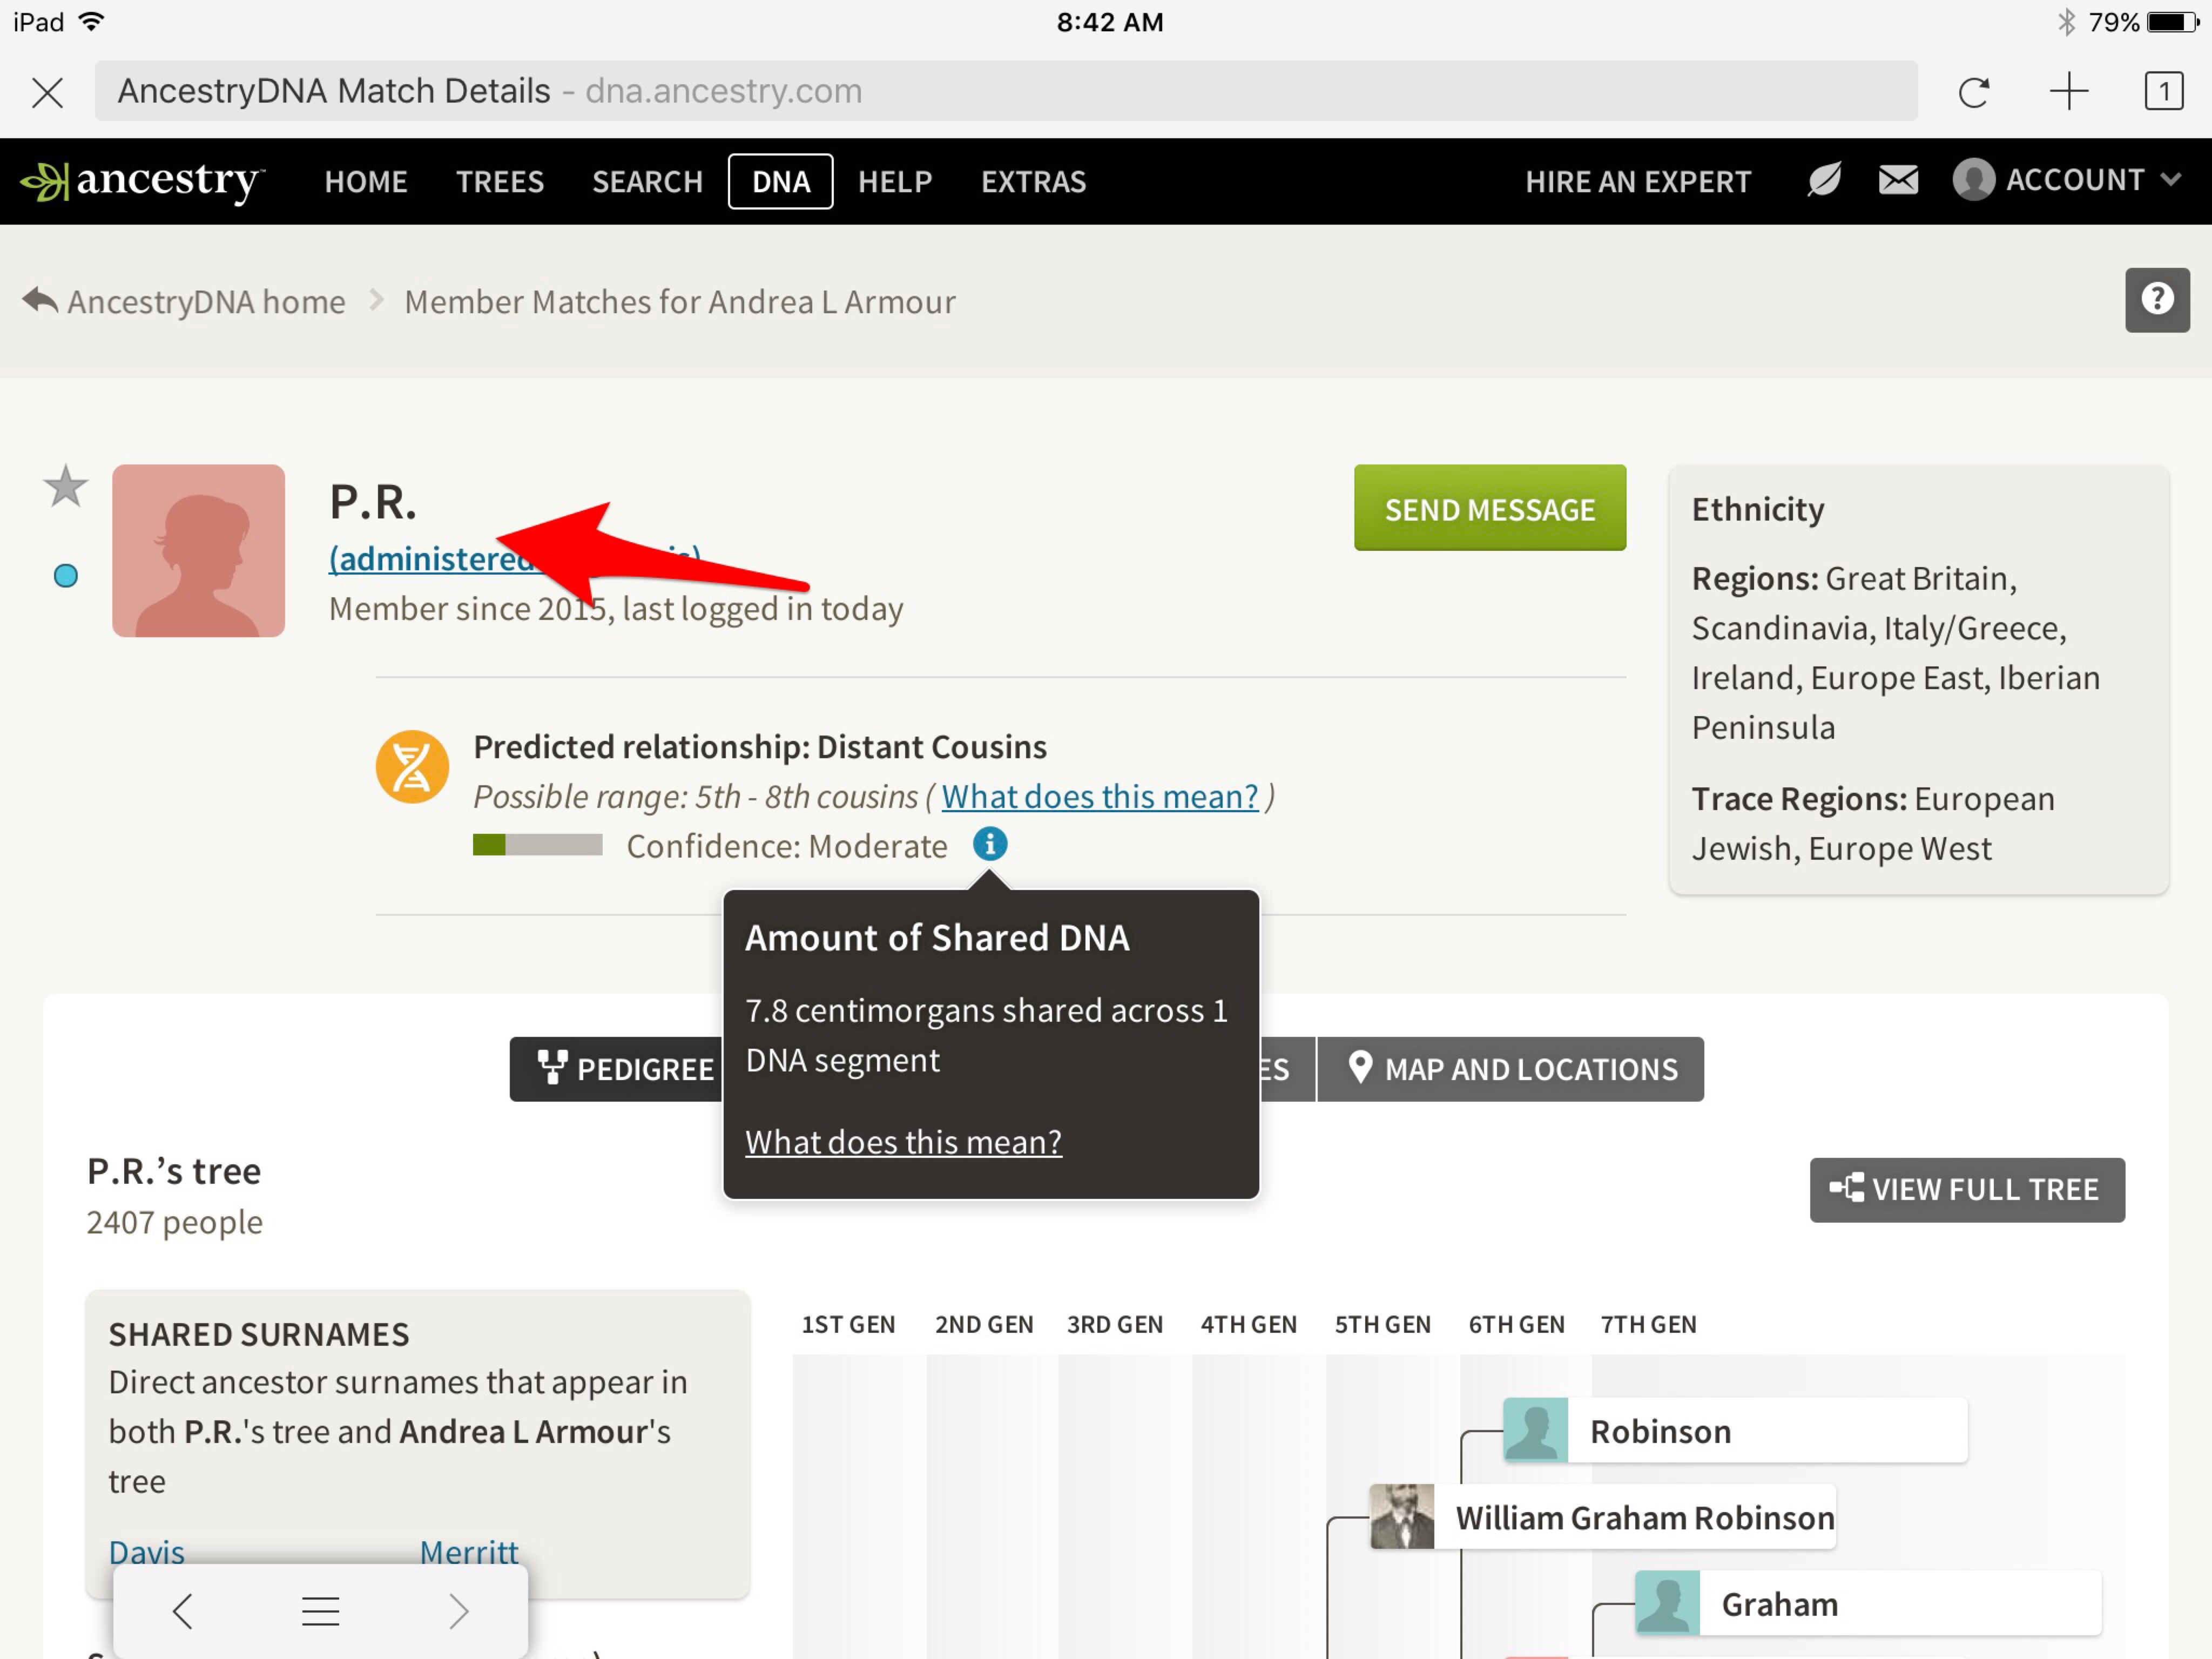This screenshot has height=1659, width=2212.
Task: Star this match with the favorite icon
Action: point(66,487)
